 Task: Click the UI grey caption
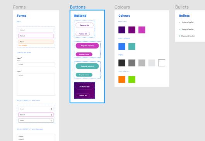[x=121, y=55]
